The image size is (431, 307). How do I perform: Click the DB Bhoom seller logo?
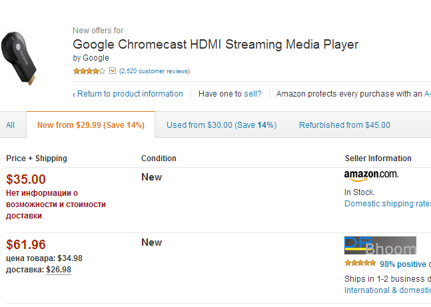click(x=380, y=246)
